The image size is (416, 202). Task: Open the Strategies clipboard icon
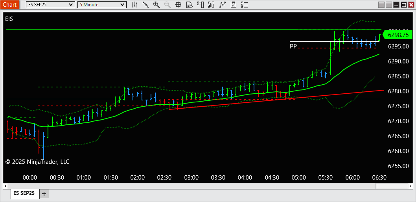234,4
